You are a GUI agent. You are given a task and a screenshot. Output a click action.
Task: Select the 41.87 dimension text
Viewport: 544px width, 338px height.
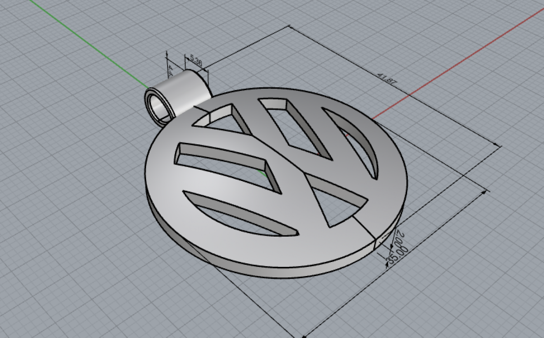pos(386,78)
